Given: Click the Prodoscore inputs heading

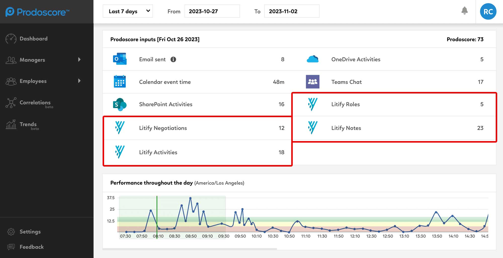Looking at the screenshot, I should [x=155, y=39].
